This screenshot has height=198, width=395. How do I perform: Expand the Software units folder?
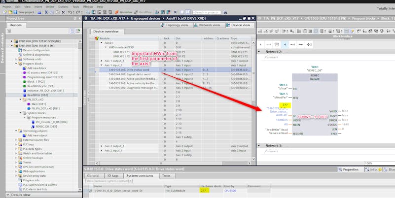click(x=16, y=59)
